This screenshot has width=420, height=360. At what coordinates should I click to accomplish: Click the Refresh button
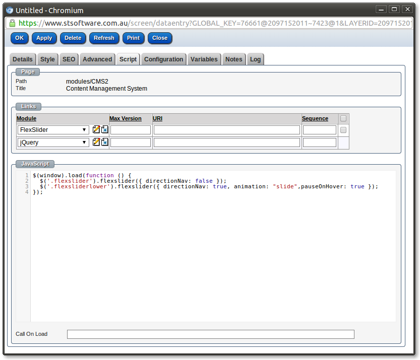[104, 38]
